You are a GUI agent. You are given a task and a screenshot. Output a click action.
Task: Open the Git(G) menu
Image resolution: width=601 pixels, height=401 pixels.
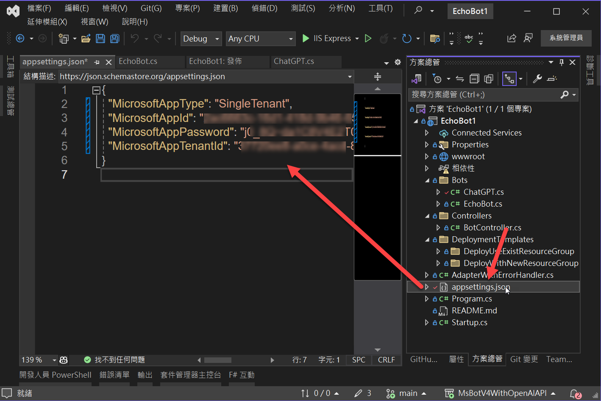[x=151, y=8]
